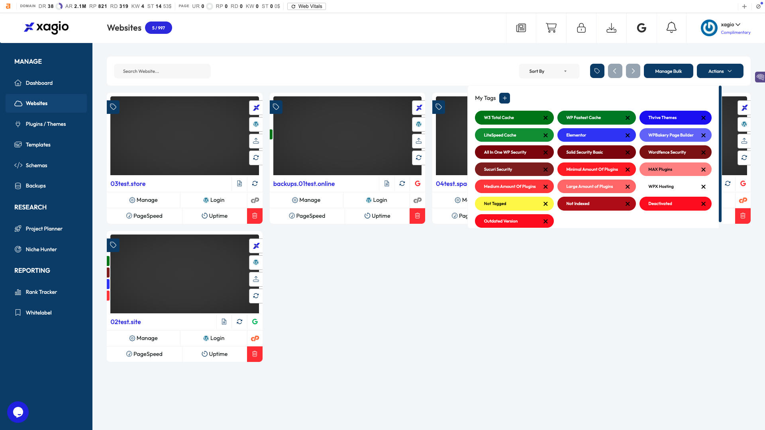Viewport: 765px width, 430px height.
Task: Select the LiteSpeed Cache green tag
Action: click(x=514, y=135)
